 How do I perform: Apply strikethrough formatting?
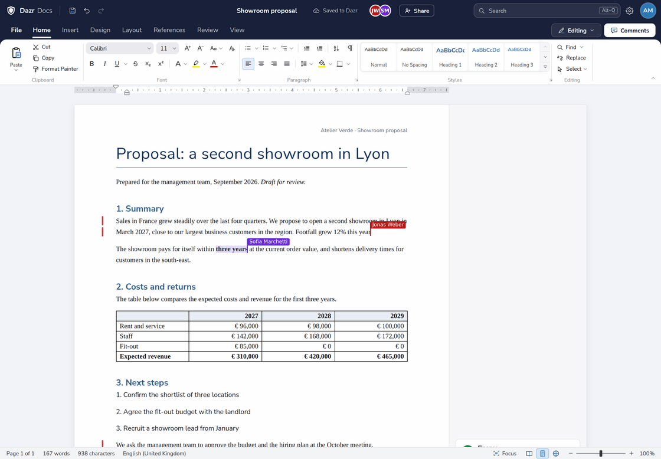tap(135, 64)
